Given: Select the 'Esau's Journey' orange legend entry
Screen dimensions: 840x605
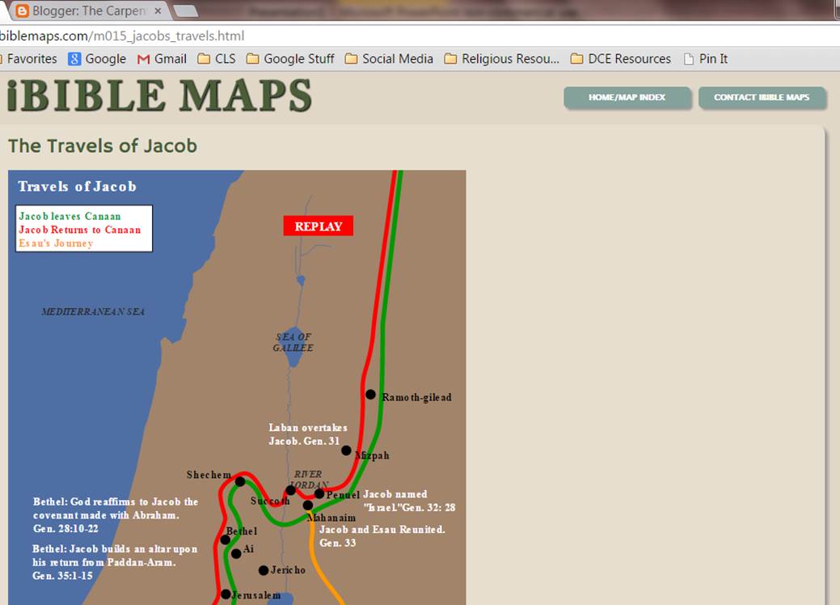Looking at the screenshot, I should coord(57,243).
